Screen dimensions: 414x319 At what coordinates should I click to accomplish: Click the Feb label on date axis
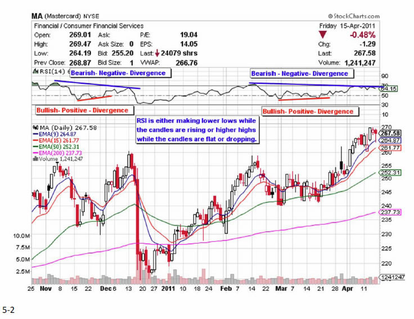pos(226,289)
